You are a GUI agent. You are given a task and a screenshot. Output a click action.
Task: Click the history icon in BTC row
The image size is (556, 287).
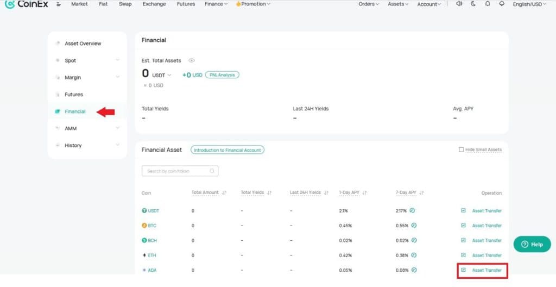(x=463, y=225)
